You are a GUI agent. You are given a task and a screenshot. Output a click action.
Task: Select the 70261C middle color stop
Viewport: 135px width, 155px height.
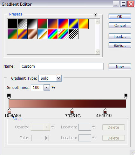pyautogui.click(x=72, y=111)
